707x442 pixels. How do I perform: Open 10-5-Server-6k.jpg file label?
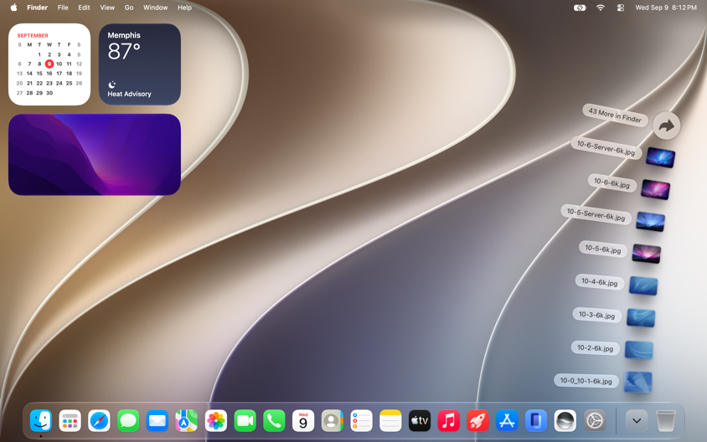(x=596, y=214)
